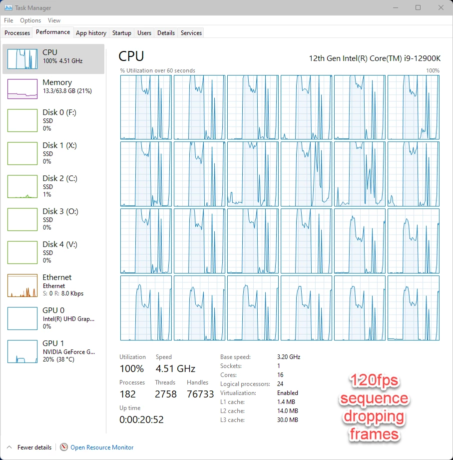Screen dimensions: 453x460
Task: Click the Logical processors value 24
Action: tap(280, 384)
